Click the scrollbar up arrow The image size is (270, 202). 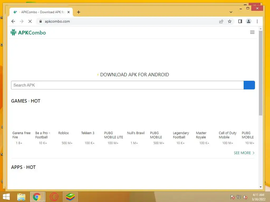261,29
